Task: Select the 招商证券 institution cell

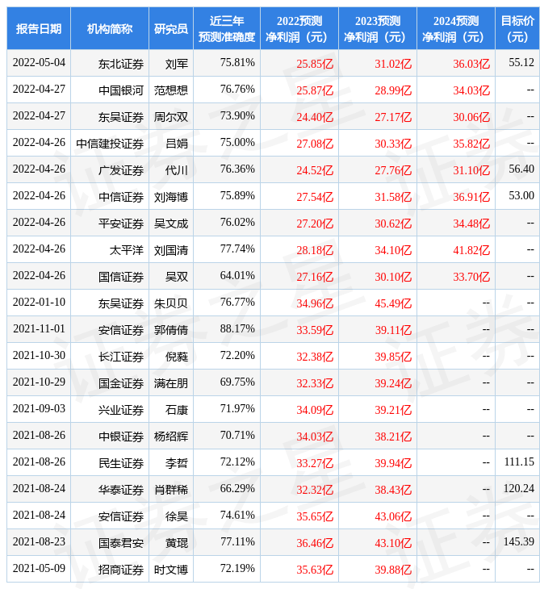Action: coord(121,570)
